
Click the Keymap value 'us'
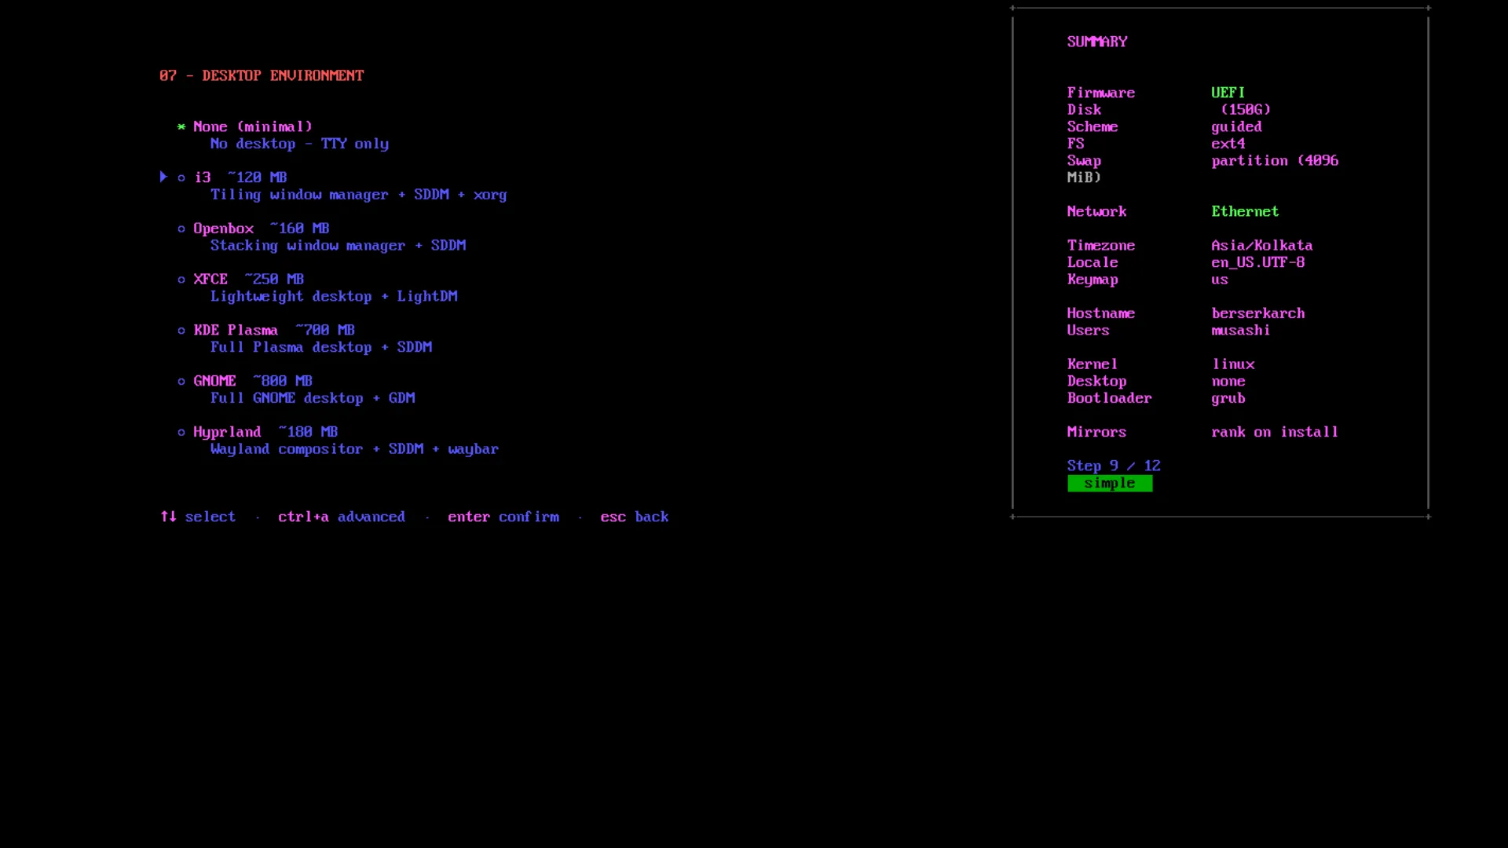pos(1220,280)
